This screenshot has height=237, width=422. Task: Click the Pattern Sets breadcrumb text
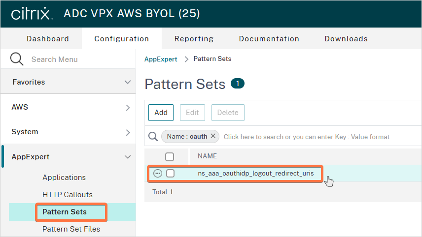(x=212, y=59)
